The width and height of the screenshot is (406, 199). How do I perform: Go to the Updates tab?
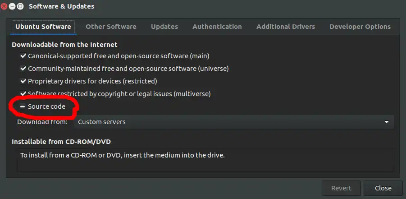[x=164, y=27]
